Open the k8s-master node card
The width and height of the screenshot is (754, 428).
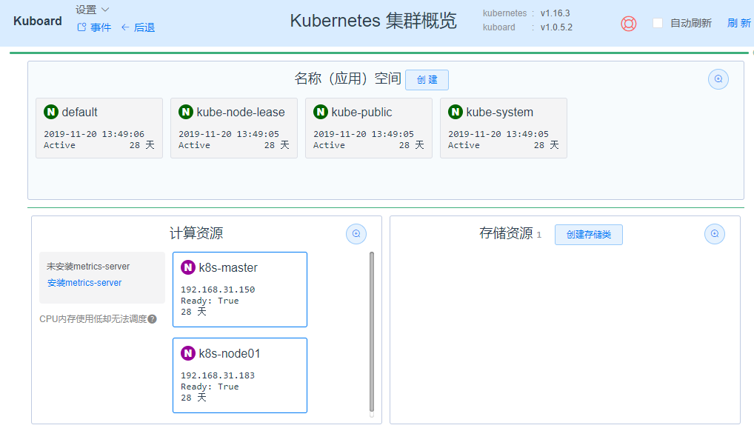(x=240, y=290)
